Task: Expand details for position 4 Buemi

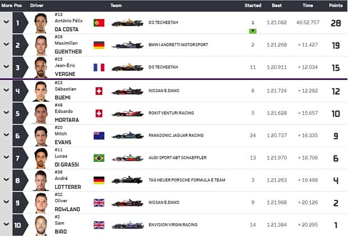Action: (x=6, y=90)
